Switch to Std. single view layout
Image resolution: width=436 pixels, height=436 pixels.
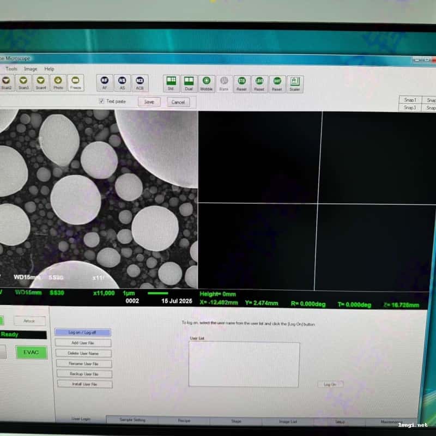tap(171, 83)
